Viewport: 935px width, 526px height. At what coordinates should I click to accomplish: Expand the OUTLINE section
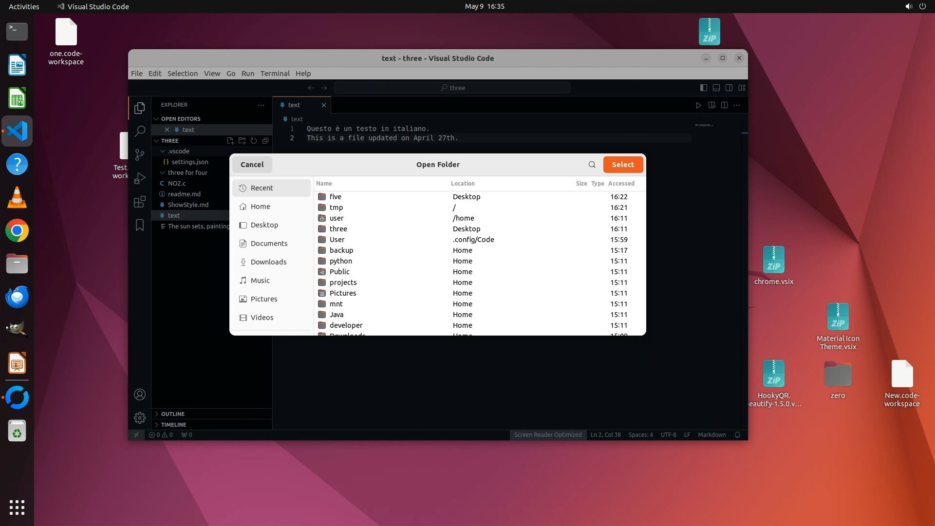172,414
